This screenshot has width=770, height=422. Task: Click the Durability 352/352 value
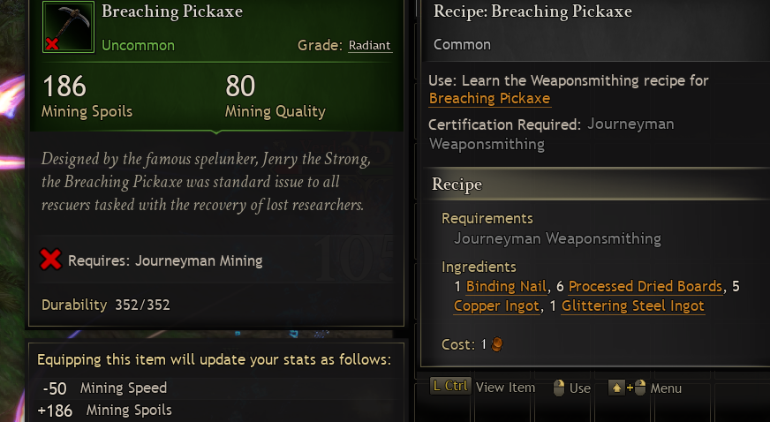[142, 305]
